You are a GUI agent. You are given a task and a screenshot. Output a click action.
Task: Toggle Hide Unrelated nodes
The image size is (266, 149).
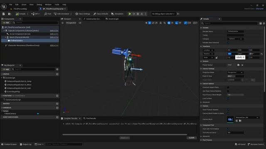[61, 14]
